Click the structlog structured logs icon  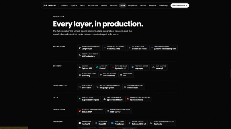pyautogui.click(x=80, y=75)
